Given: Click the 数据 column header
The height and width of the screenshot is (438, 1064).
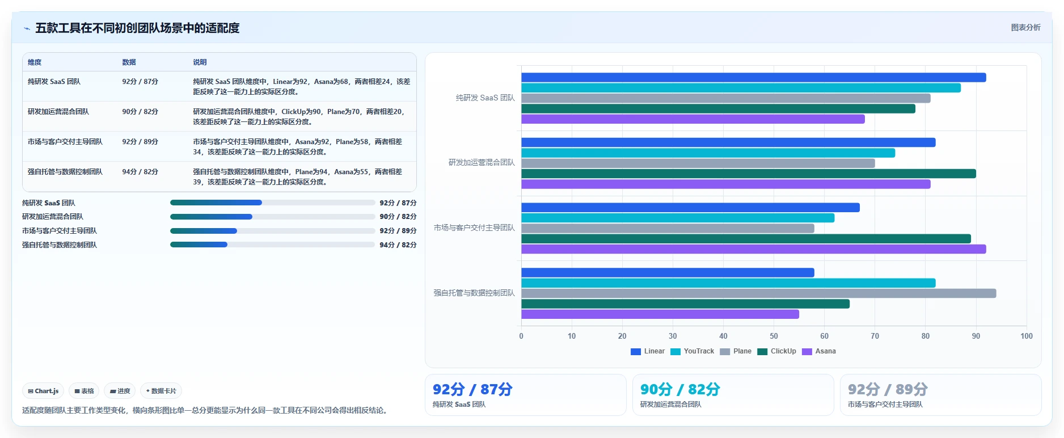Looking at the screenshot, I should coord(129,62).
